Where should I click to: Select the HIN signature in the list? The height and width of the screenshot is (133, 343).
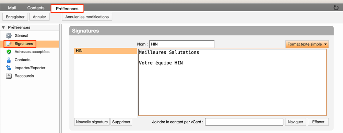[x=106, y=51]
